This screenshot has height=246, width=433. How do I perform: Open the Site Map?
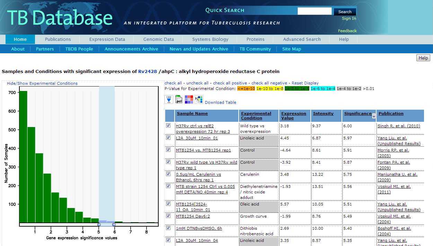pos(292,49)
